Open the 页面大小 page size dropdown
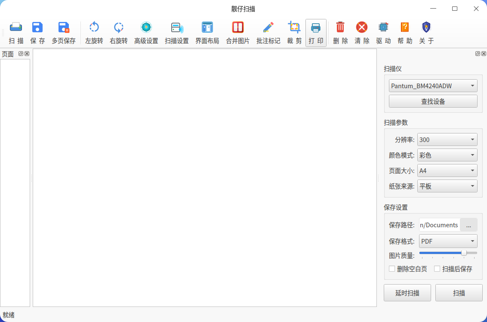 tap(447, 170)
